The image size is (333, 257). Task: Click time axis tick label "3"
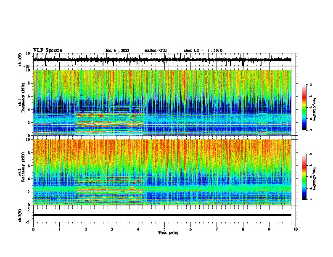[x=112, y=229]
